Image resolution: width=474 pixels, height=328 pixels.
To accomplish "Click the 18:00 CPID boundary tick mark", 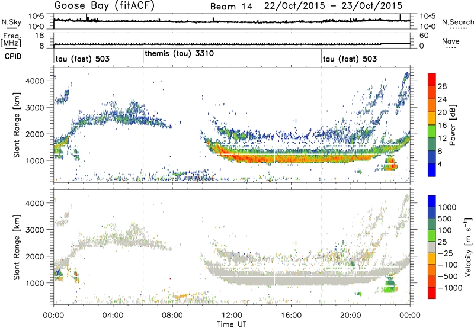I will [321, 56].
